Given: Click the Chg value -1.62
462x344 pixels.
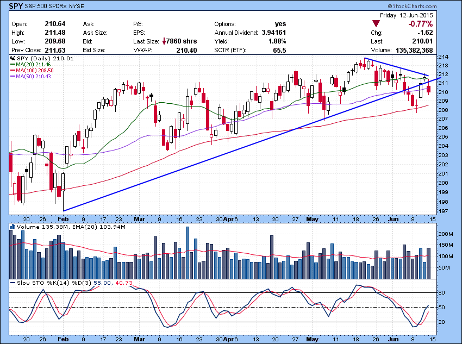Looking at the screenshot, I should coord(425,33).
